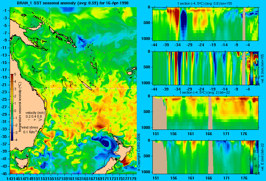Click the '-4' label at temperature color bar bottom
266x181 pixels.
(15, 140)
